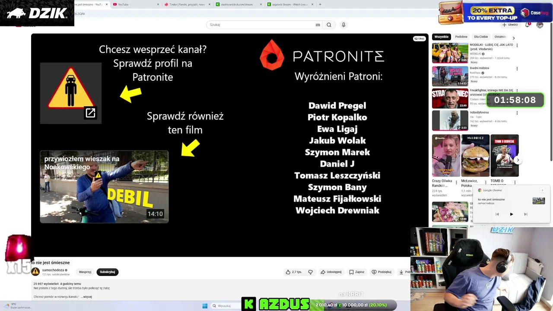This screenshot has height=311, width=553.
Task: Save the video with Zapisz button
Action: point(357,272)
